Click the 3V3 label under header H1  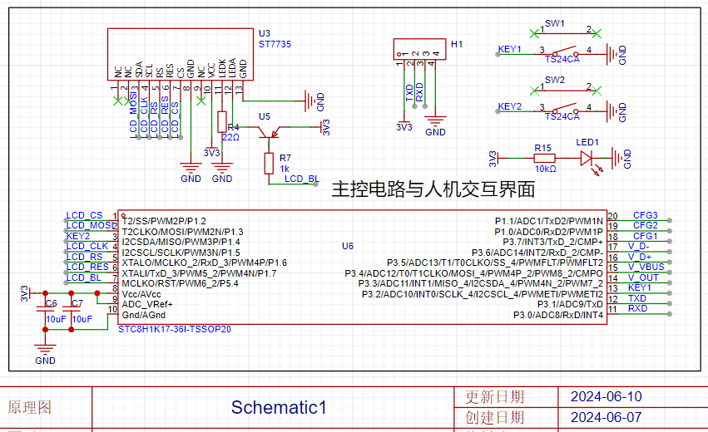(x=404, y=127)
